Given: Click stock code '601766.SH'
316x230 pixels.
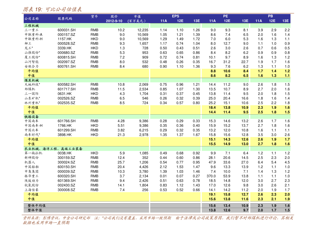Looking at the screenshot, I should (67, 121).
